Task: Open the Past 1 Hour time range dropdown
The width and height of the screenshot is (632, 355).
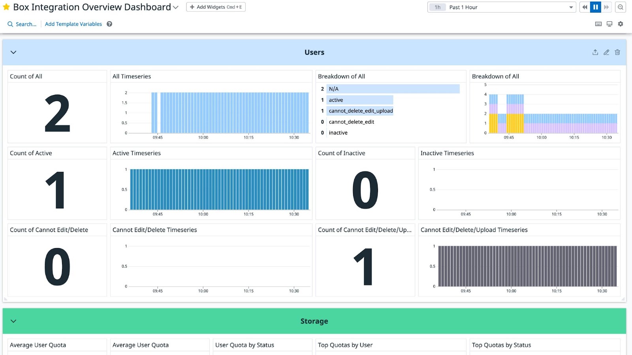Action: 502,7
